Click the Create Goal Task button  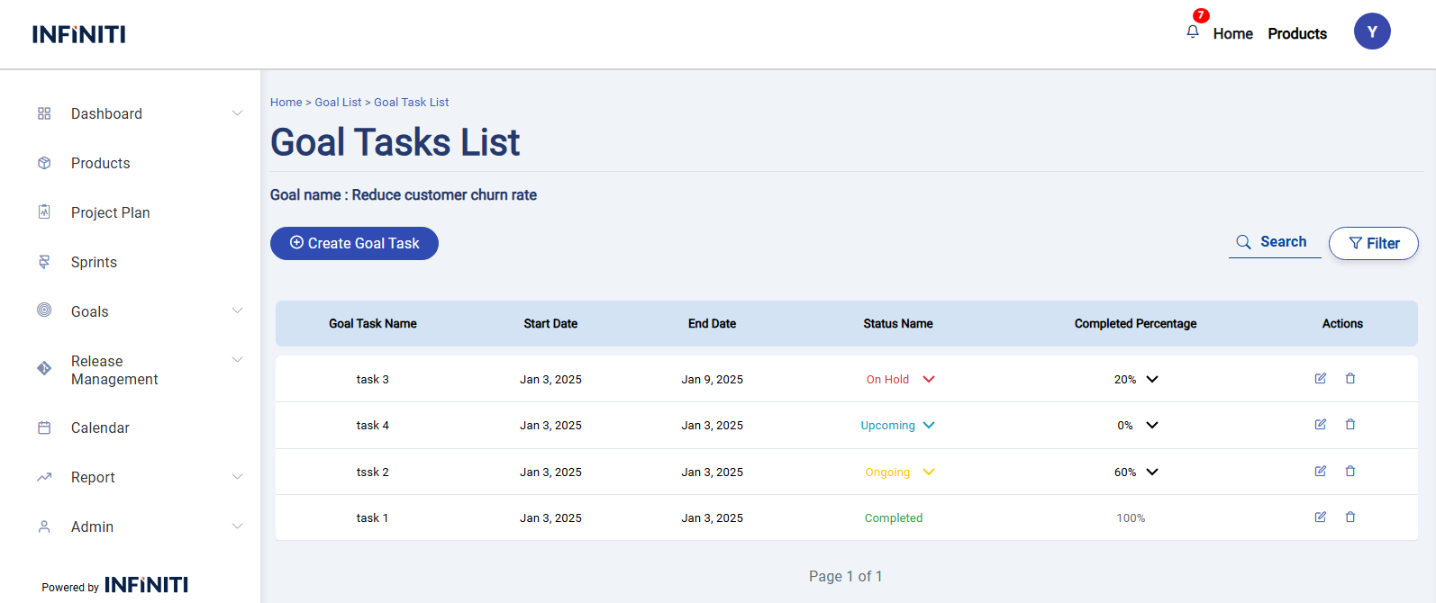[354, 243]
